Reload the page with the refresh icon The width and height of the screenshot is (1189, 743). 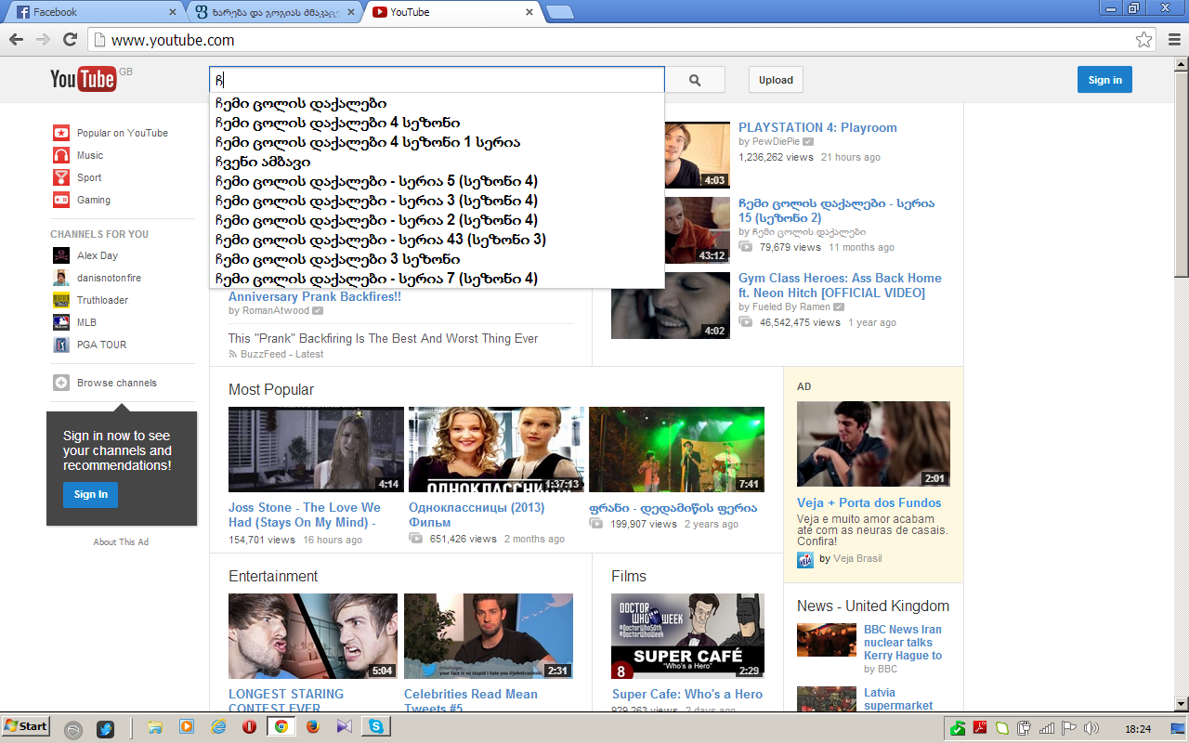click(x=70, y=40)
